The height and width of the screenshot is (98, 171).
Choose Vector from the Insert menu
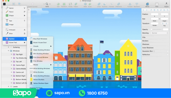[x=15, y=8]
